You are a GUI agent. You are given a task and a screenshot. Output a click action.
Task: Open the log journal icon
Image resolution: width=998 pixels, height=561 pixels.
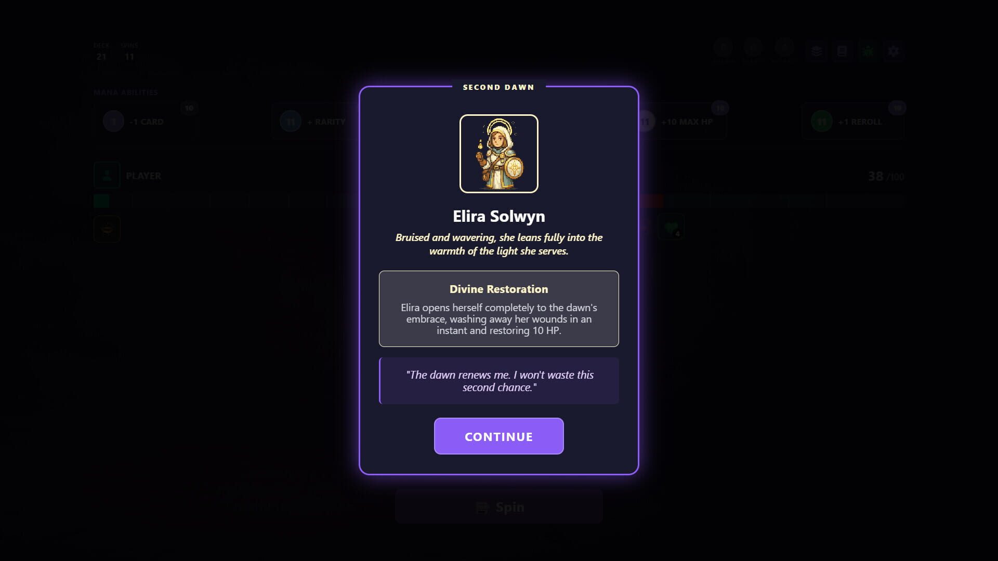842,51
